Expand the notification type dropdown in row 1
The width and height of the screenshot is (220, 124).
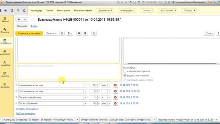point(85,85)
